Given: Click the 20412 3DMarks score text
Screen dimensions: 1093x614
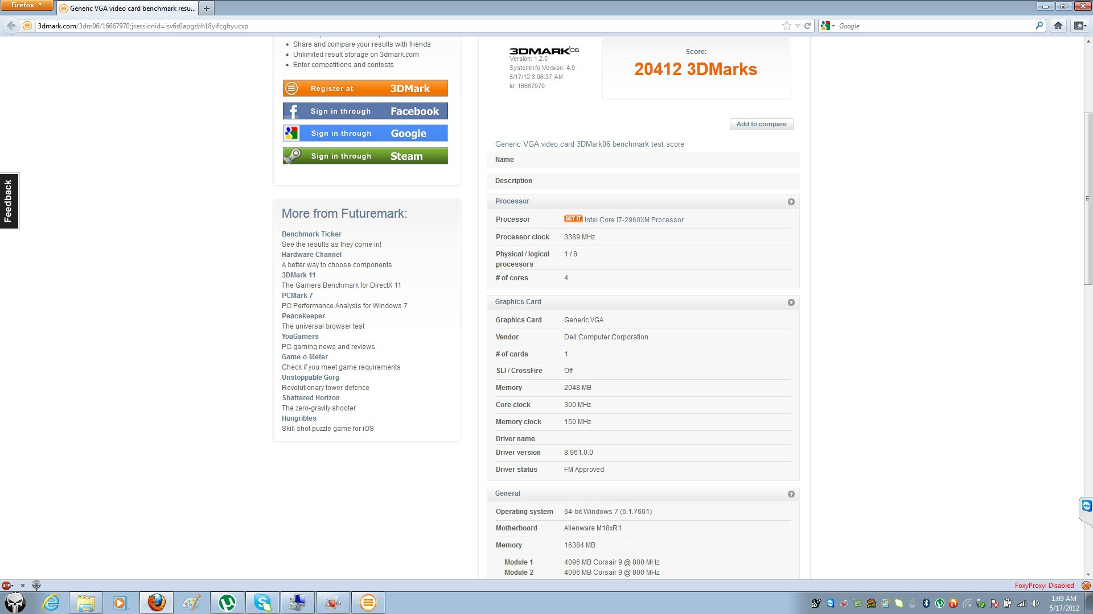Looking at the screenshot, I should [x=696, y=69].
